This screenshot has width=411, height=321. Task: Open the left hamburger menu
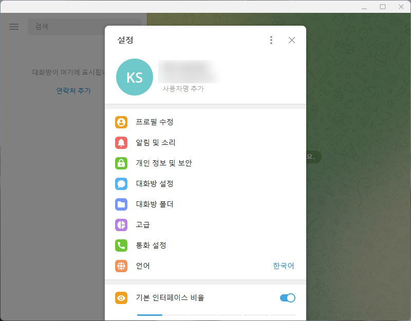pyautogui.click(x=13, y=27)
